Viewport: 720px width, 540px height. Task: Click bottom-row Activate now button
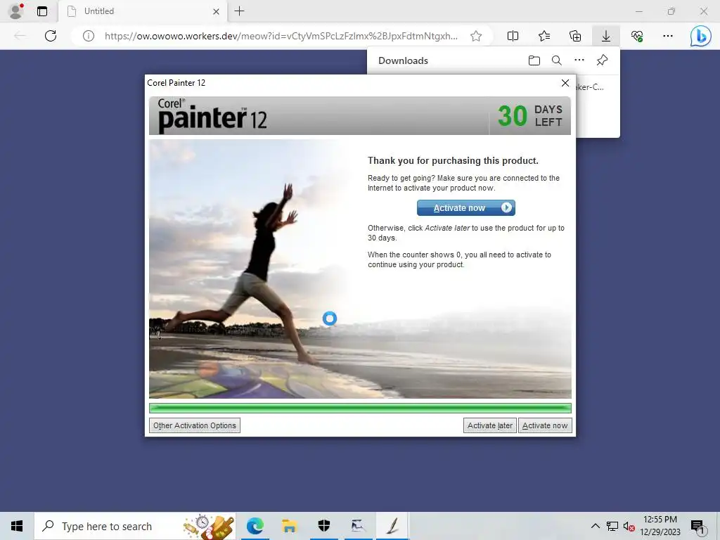(x=545, y=425)
